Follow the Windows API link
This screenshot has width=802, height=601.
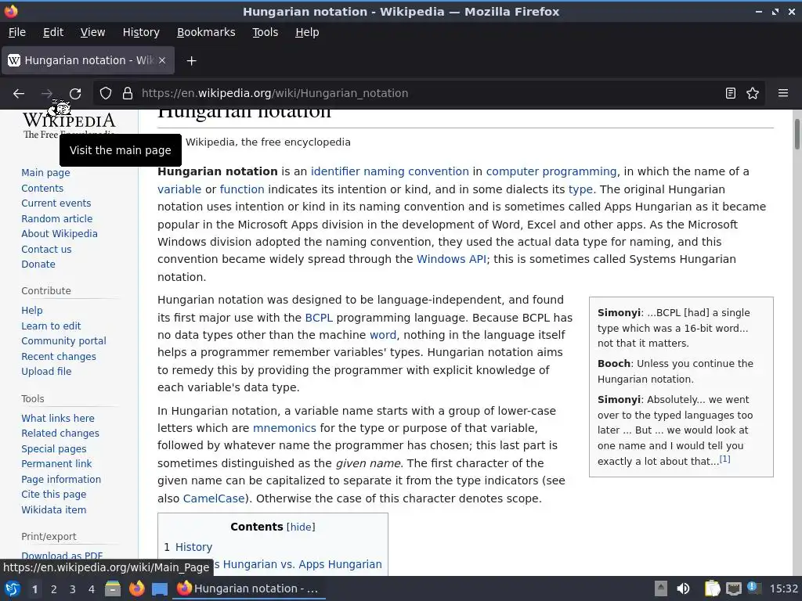(451, 259)
